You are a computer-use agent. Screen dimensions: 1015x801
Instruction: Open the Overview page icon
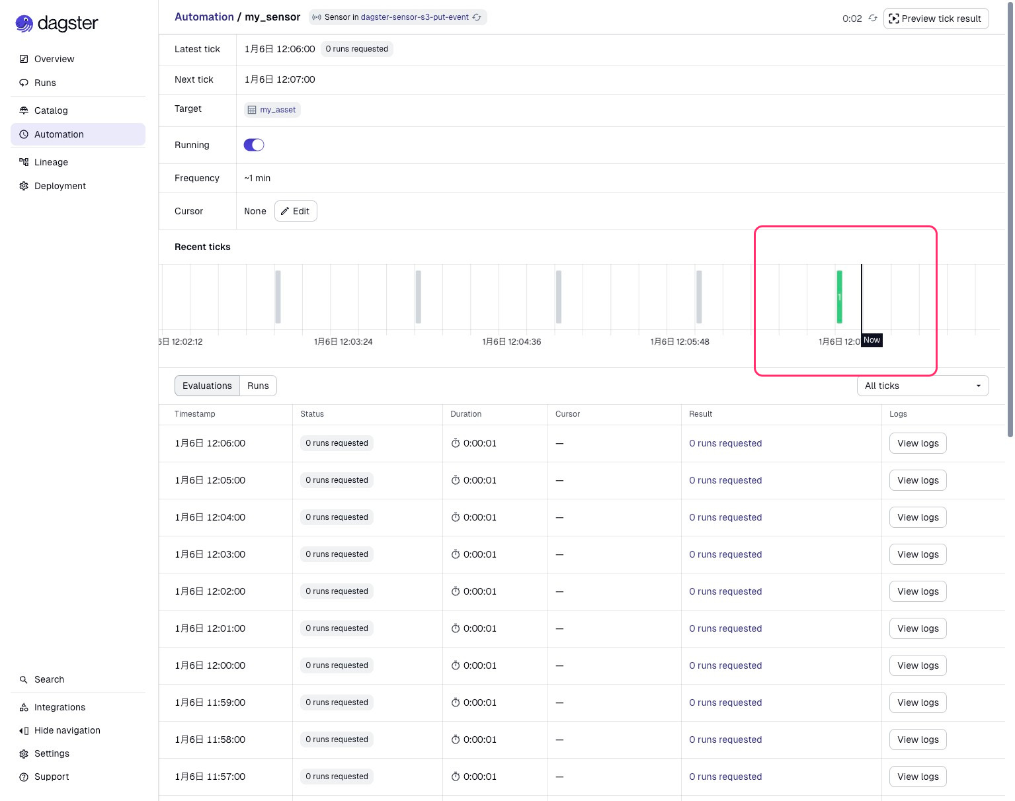(24, 59)
